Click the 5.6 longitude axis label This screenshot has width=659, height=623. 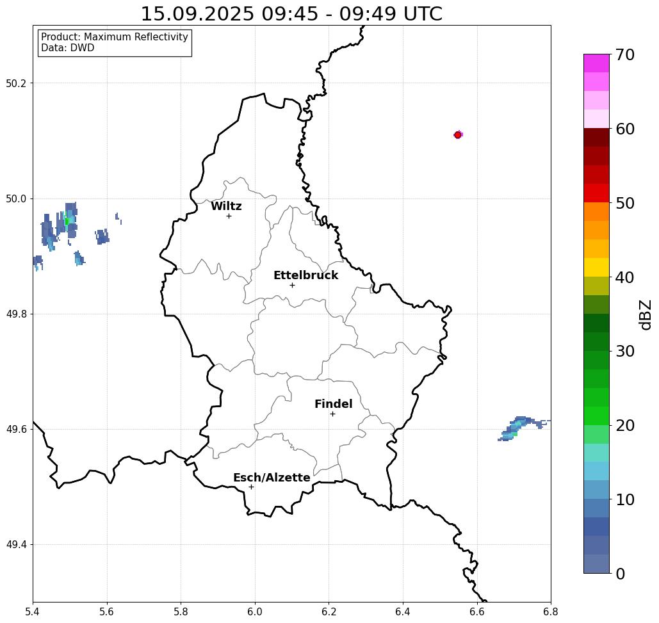pyautogui.click(x=107, y=611)
